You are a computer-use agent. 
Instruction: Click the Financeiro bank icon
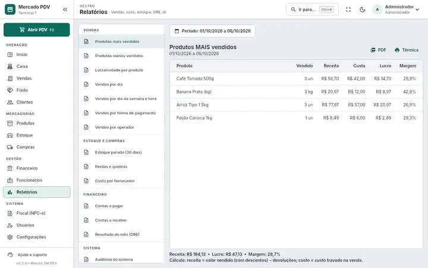pyautogui.click(x=10, y=168)
